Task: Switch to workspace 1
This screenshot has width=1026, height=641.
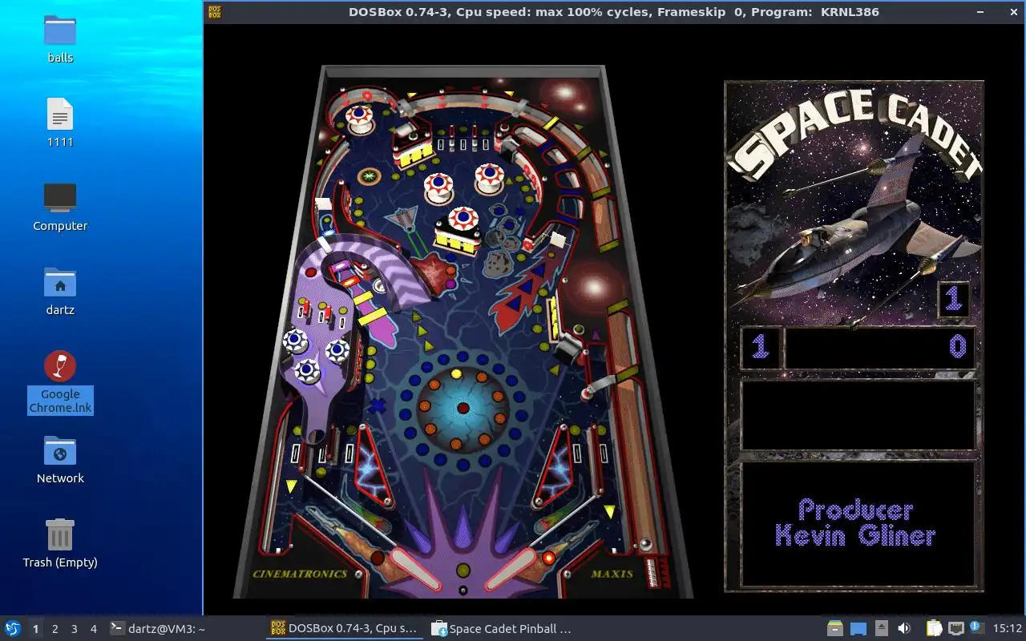Action: tap(35, 629)
